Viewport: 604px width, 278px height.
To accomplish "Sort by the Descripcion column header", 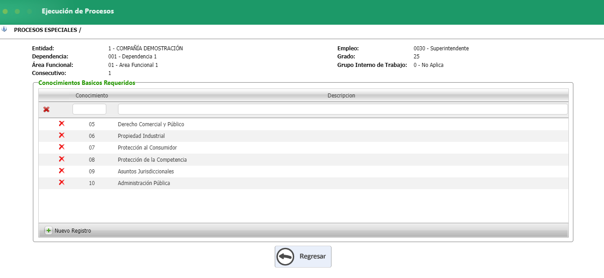I will click(x=341, y=96).
